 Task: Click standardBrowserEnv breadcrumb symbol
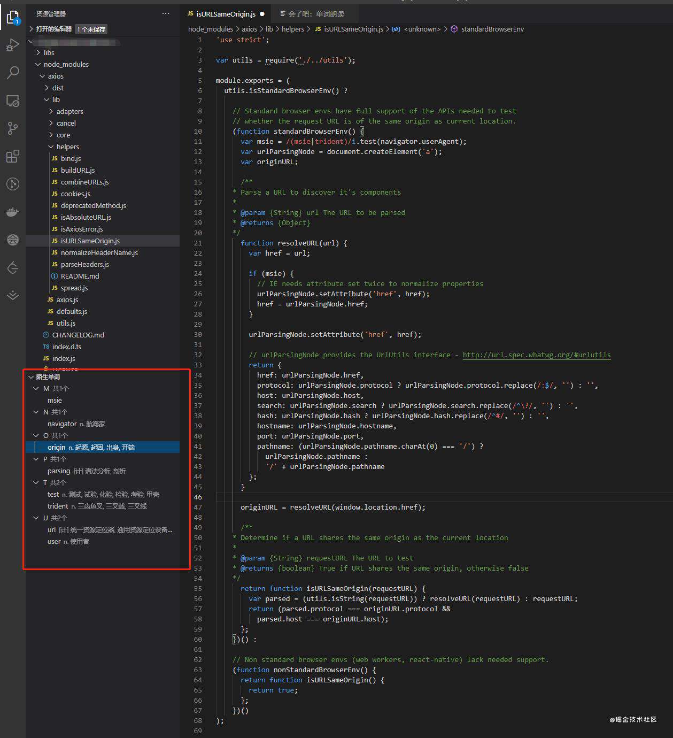pos(492,29)
